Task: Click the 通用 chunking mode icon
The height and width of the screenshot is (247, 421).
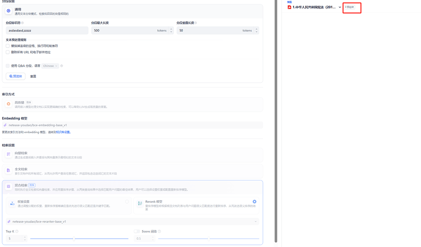Action: [9, 11]
